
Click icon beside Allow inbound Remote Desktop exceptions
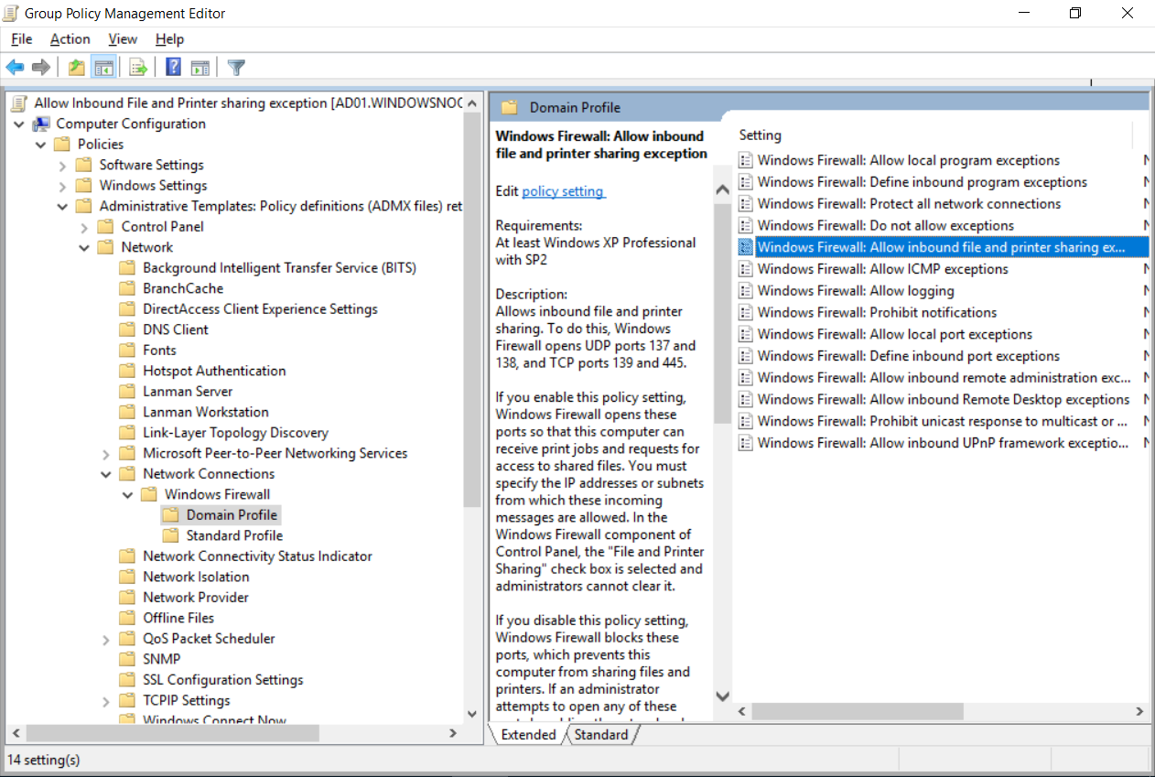(x=746, y=399)
